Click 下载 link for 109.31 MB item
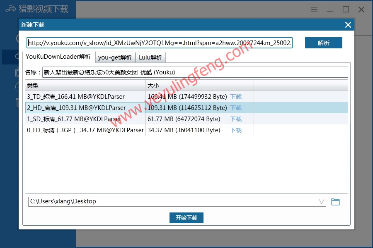This screenshot has height=248, width=373. pyautogui.click(x=236, y=108)
